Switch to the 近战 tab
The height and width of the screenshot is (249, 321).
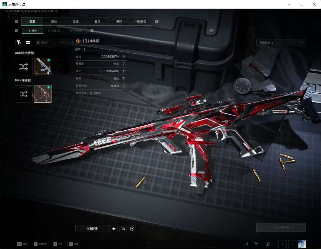coord(54,21)
